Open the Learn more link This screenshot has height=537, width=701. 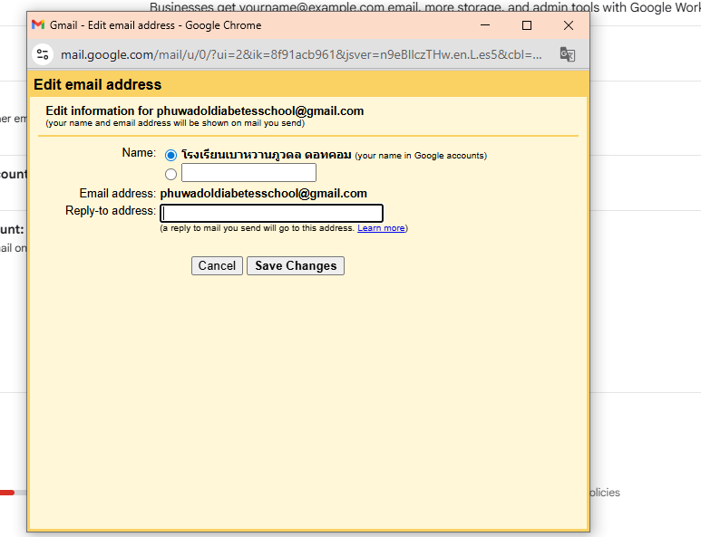click(x=381, y=228)
